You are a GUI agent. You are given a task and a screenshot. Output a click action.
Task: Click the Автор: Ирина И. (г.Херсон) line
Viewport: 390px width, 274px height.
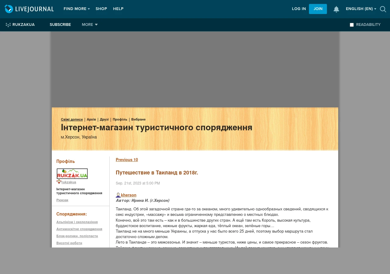pos(143,201)
